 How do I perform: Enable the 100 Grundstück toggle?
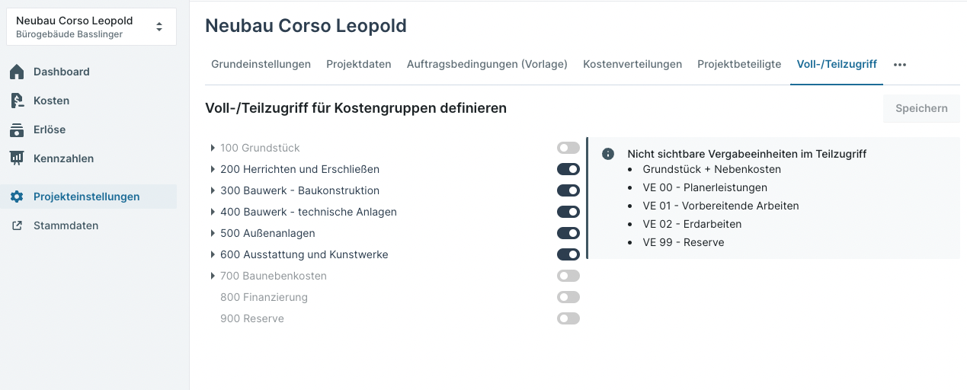pos(568,148)
